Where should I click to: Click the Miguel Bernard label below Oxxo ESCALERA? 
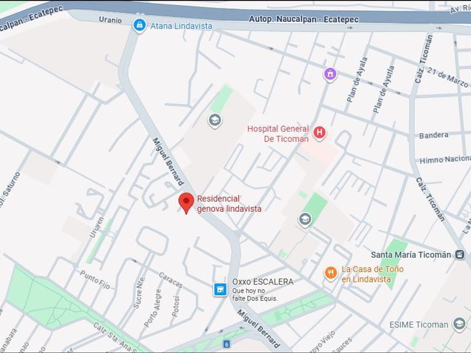point(258,329)
